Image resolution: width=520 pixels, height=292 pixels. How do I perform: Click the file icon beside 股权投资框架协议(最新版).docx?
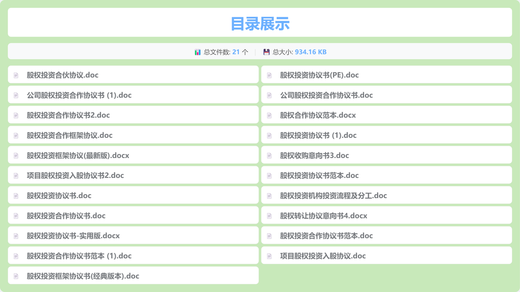[x=16, y=156]
